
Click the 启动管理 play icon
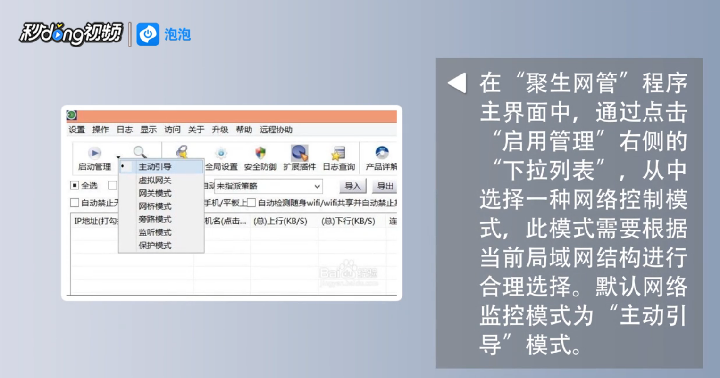[x=94, y=153]
